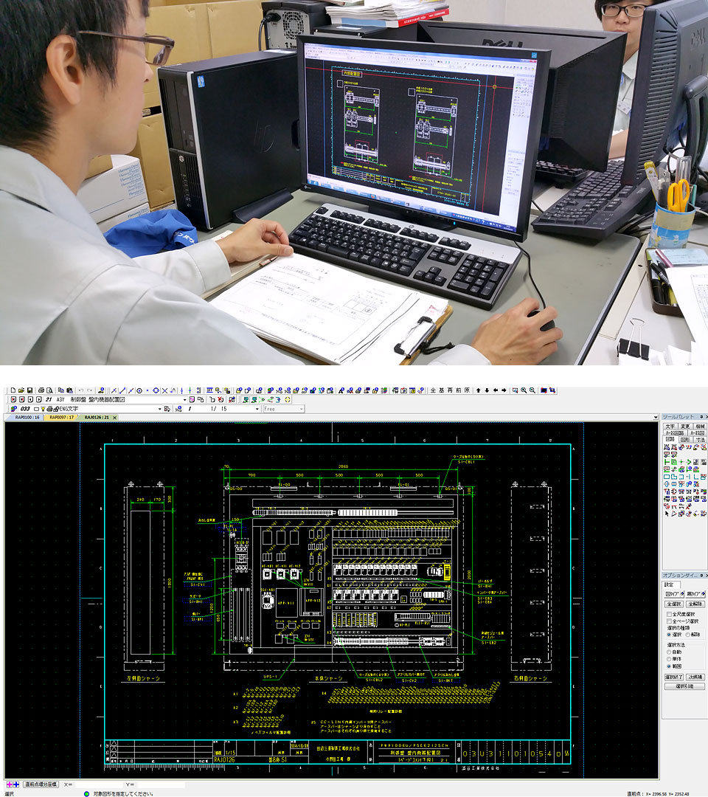Screen dimensions: 708x797
Task: Activate window-area zoom tool
Action: point(515,390)
